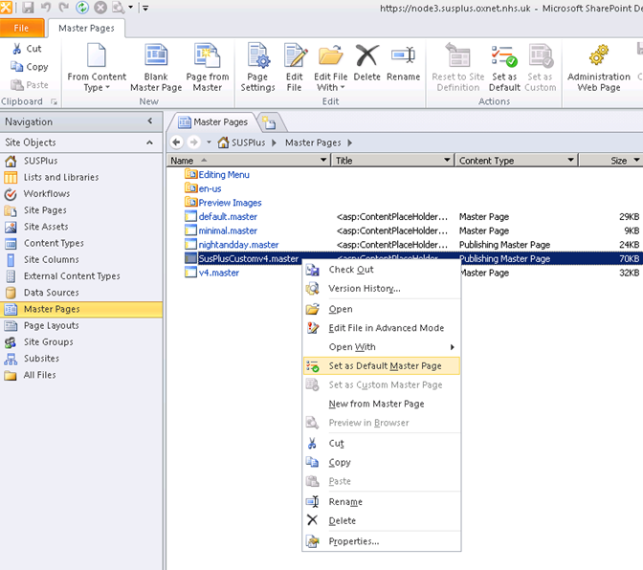Open the recent locations dropdown arrow
The image size is (643, 570).
(x=209, y=142)
